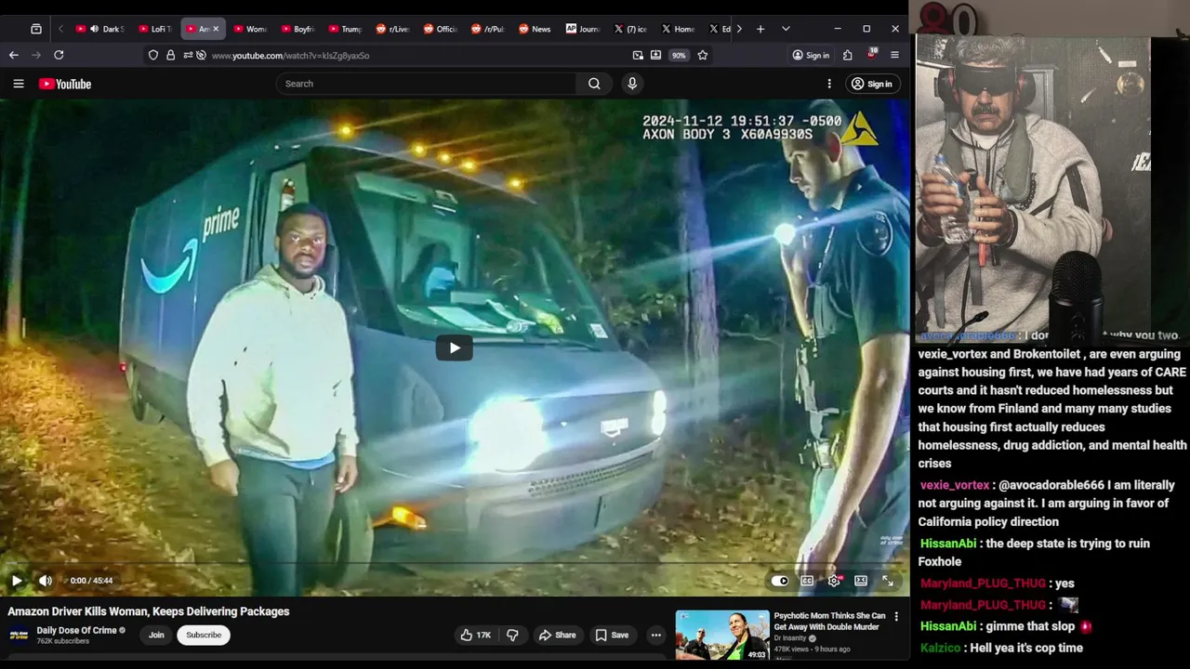The image size is (1190, 669).
Task: Open Daily Dose Of Crime channel avatar
Action: 19,635
